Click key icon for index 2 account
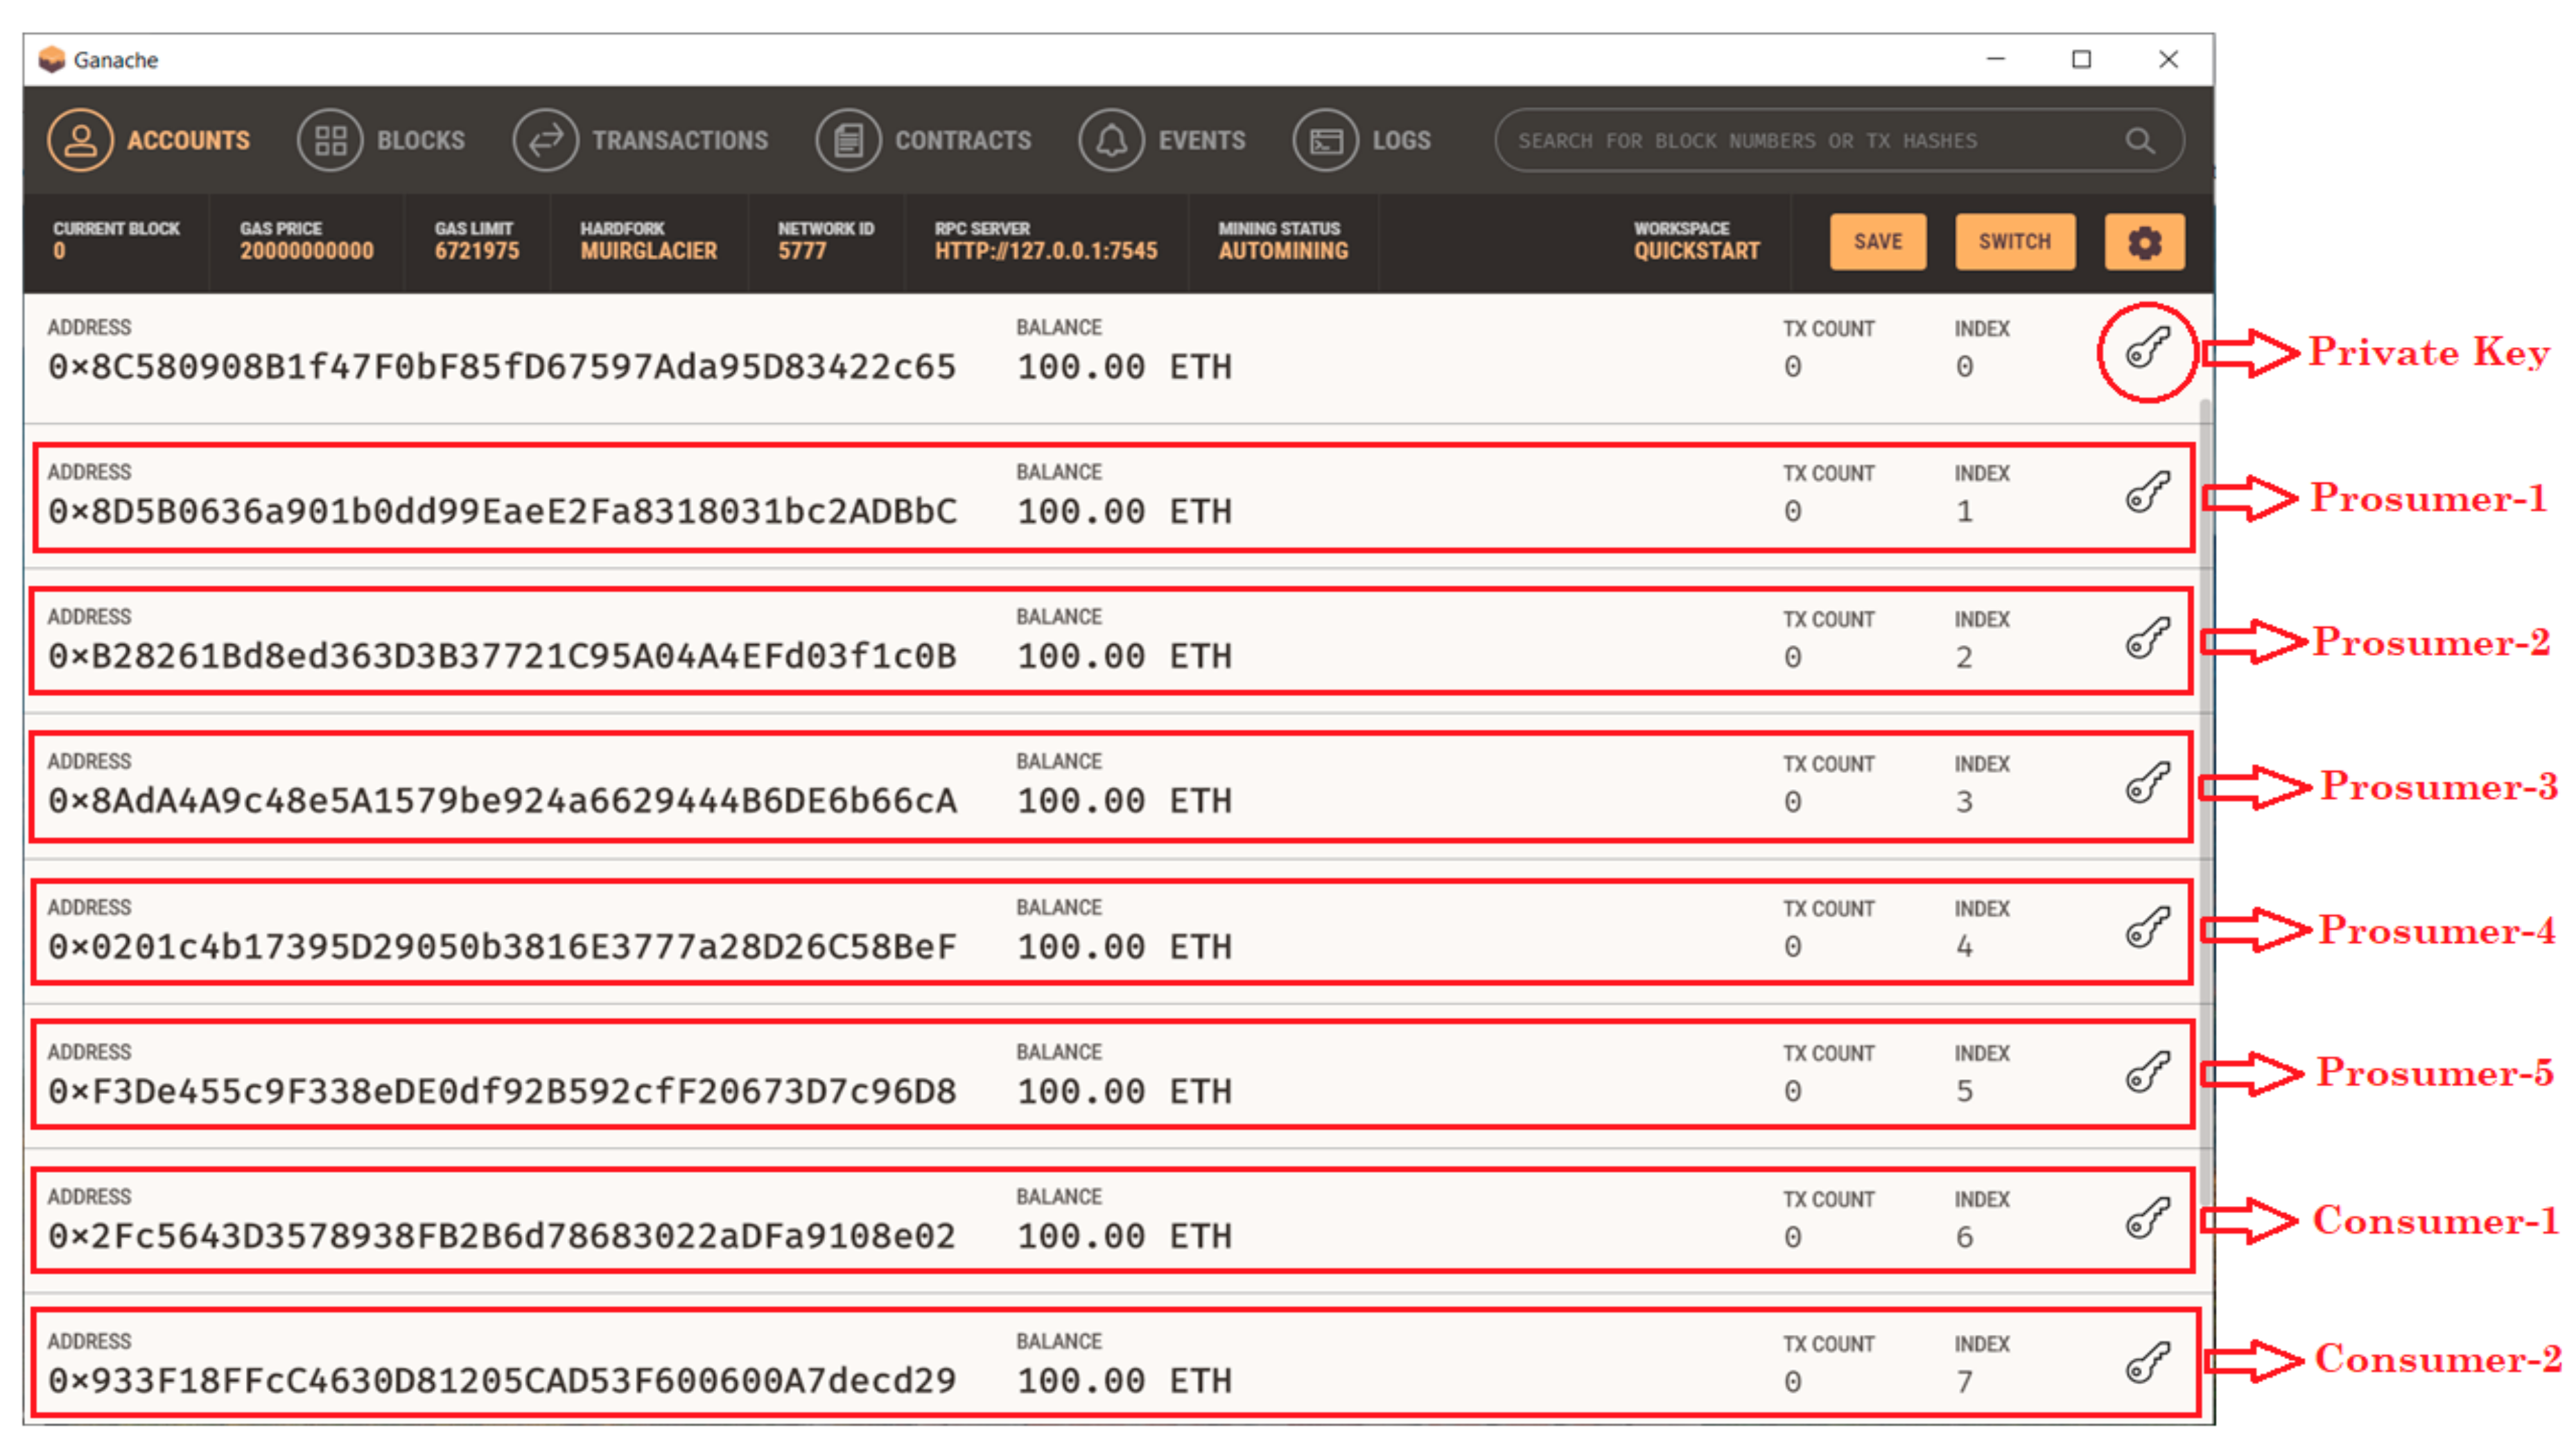This screenshot has height=1452, width=2576. pos(2146,639)
